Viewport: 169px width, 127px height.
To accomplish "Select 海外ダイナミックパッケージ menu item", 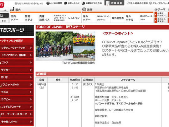I will pyautogui.click(x=104, y=18).
